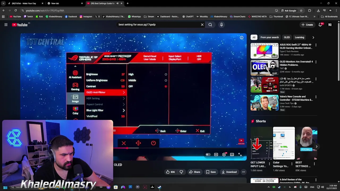Toggle autoplay switch in player

(208, 154)
